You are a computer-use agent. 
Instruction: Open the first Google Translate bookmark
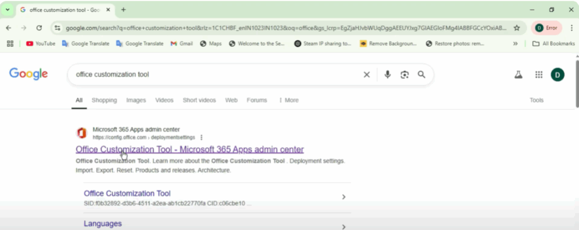click(x=86, y=43)
